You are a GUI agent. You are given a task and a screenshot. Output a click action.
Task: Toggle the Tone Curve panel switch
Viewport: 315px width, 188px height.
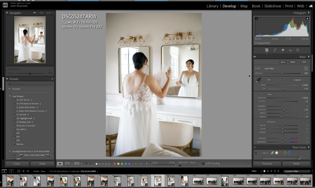coord(255,147)
